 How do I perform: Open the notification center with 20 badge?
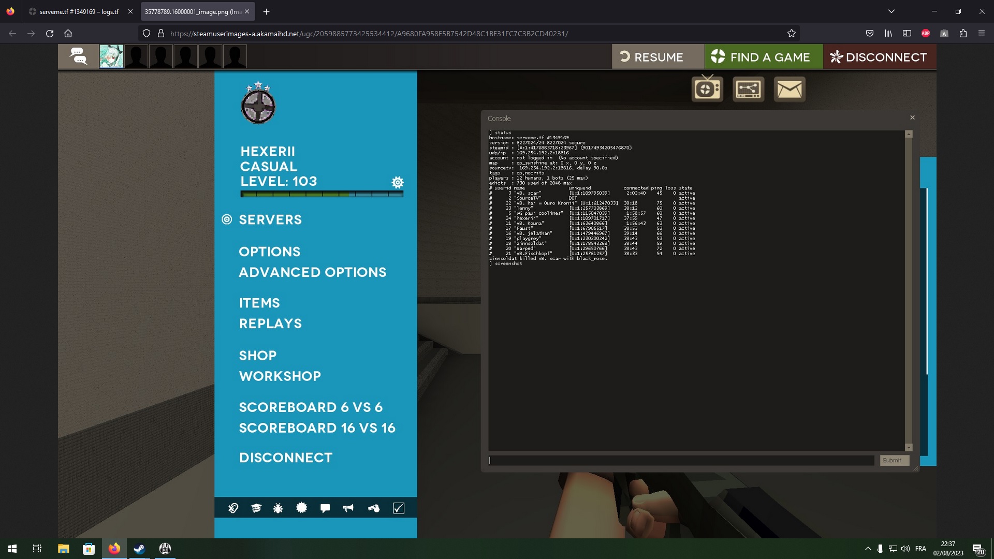tap(978, 549)
